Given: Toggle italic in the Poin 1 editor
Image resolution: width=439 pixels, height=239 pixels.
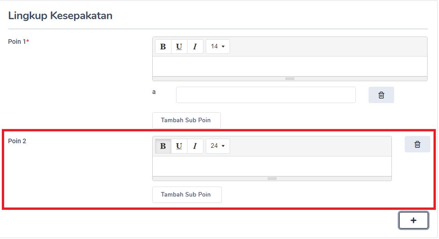Looking at the screenshot, I should coord(195,47).
